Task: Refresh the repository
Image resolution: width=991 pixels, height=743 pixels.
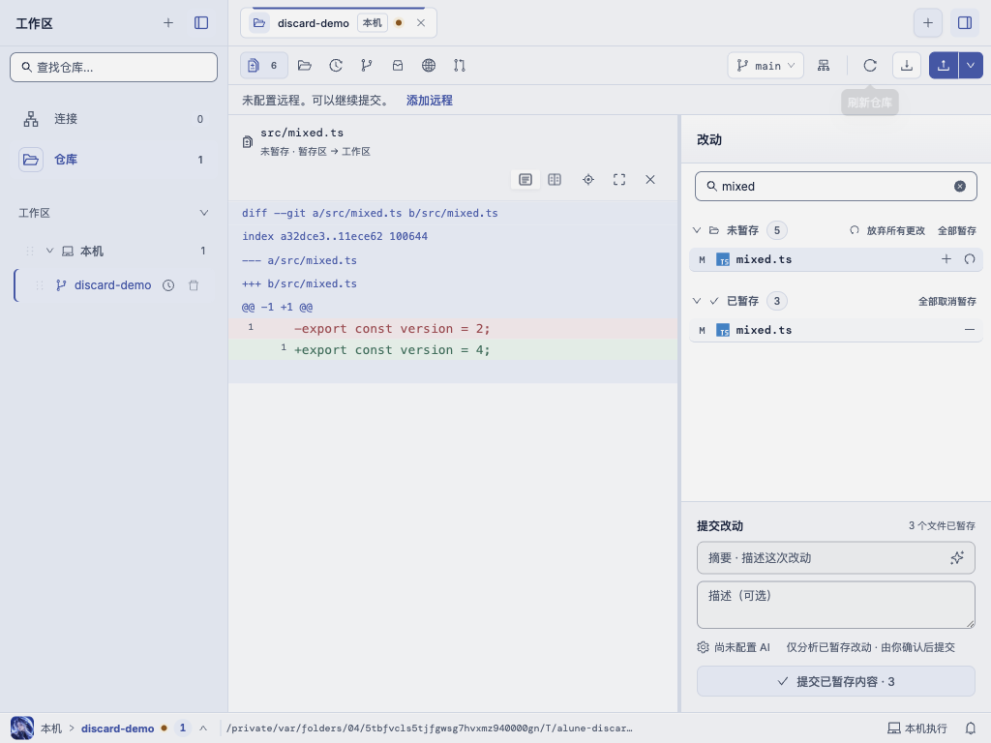Action: 870,65
